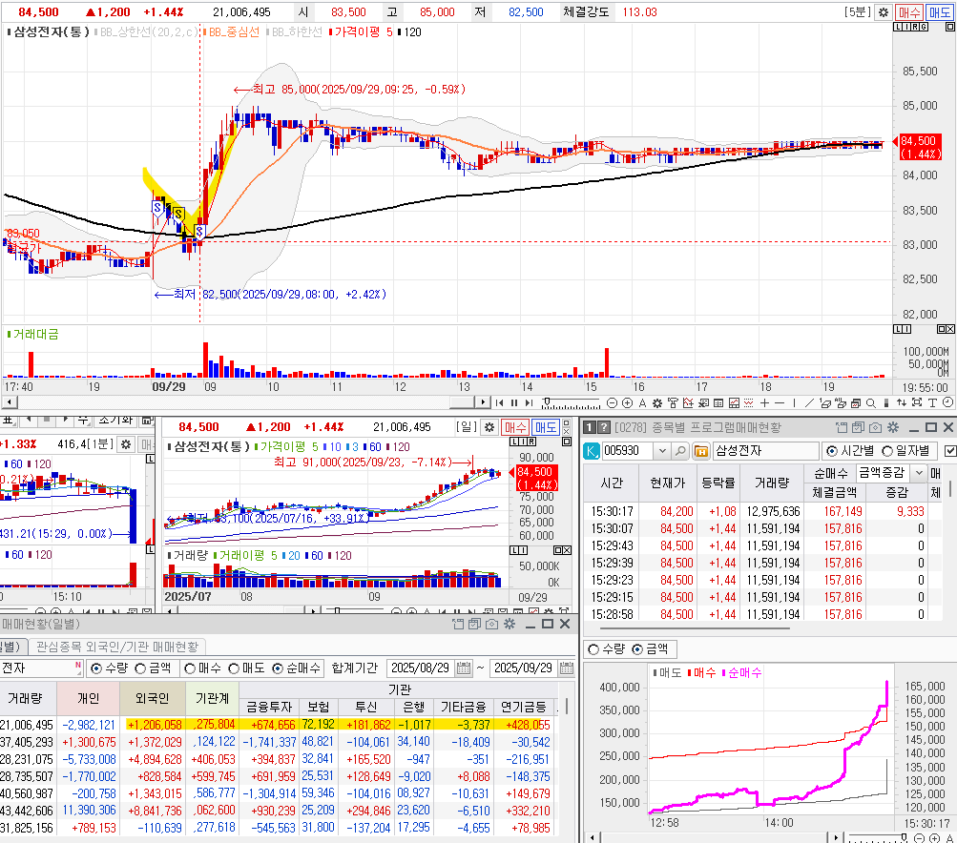Select the horizontal line drawing tool
Image resolution: width=957 pixels, height=843 pixels.
pyautogui.click(x=780, y=402)
